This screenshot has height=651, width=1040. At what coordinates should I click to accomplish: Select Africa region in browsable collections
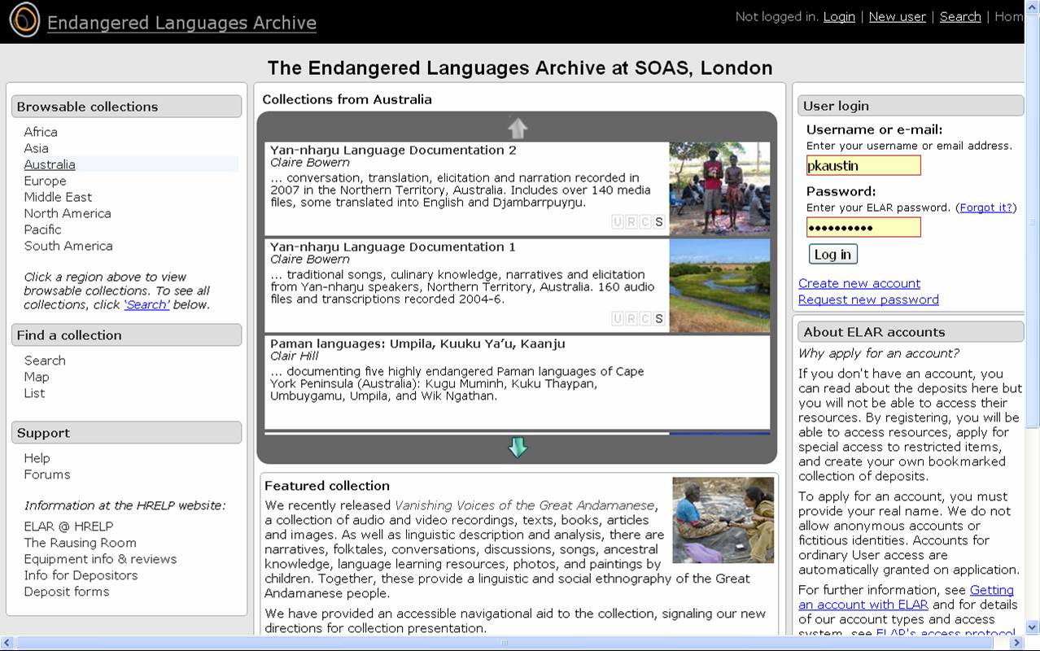(41, 132)
